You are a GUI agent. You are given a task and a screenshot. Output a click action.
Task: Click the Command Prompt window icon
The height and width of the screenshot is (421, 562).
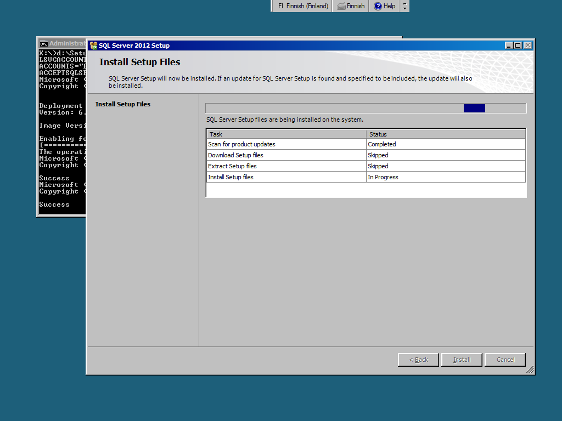43,43
